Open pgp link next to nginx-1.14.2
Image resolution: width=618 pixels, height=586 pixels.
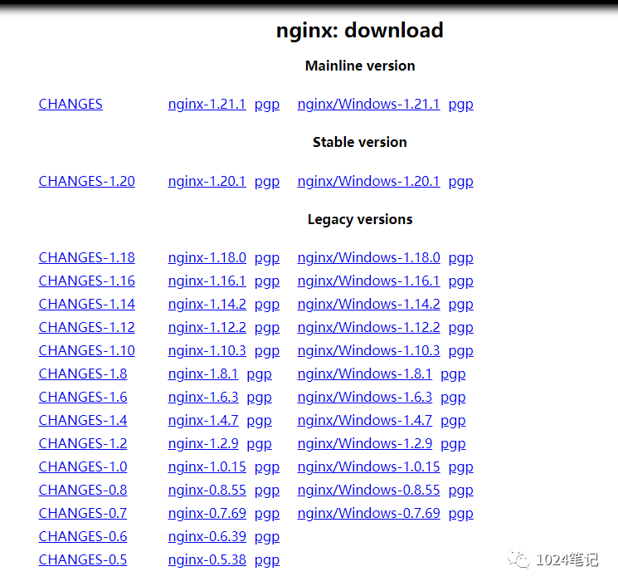tap(267, 305)
